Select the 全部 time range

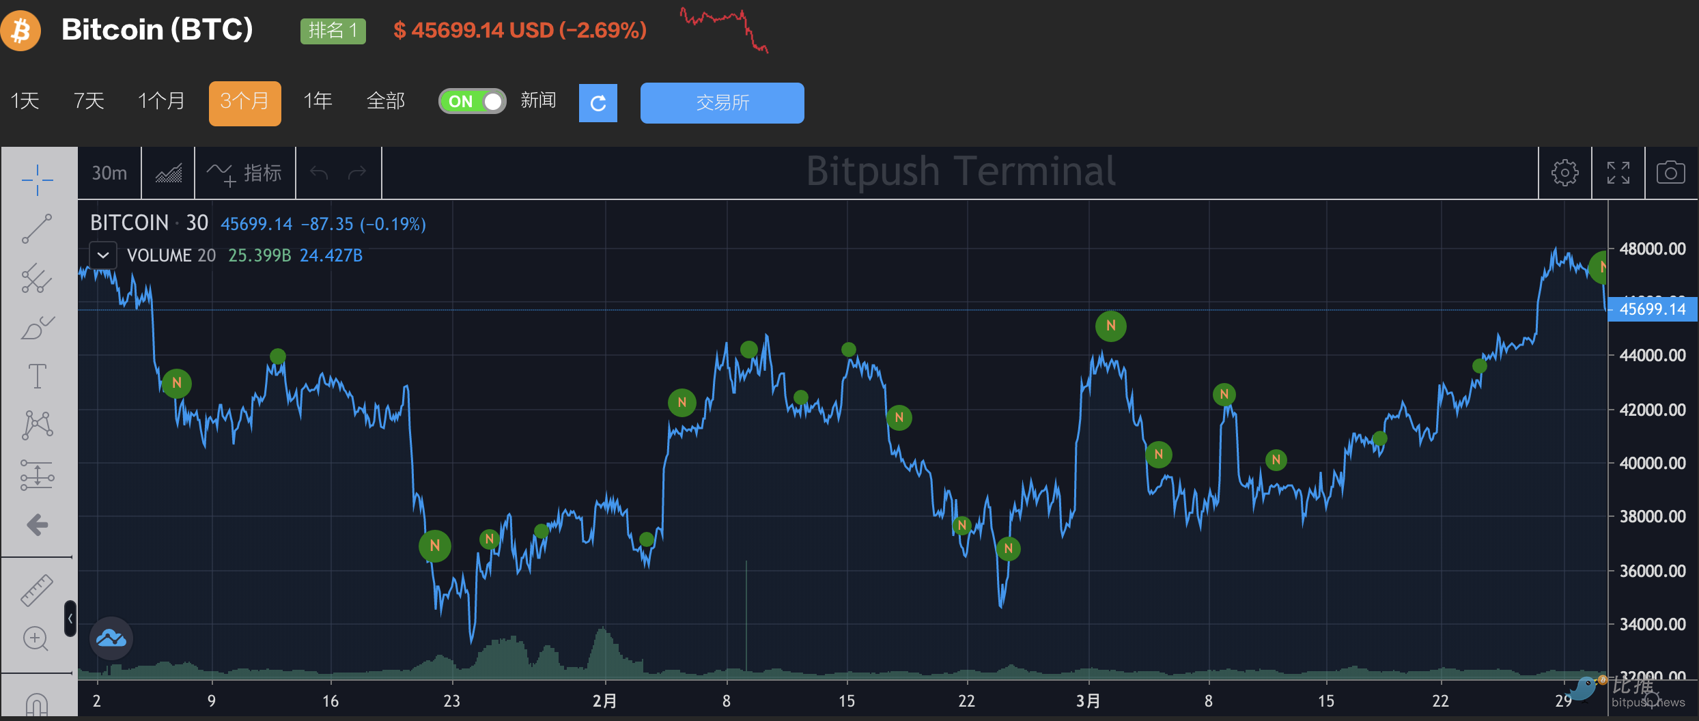tap(386, 101)
